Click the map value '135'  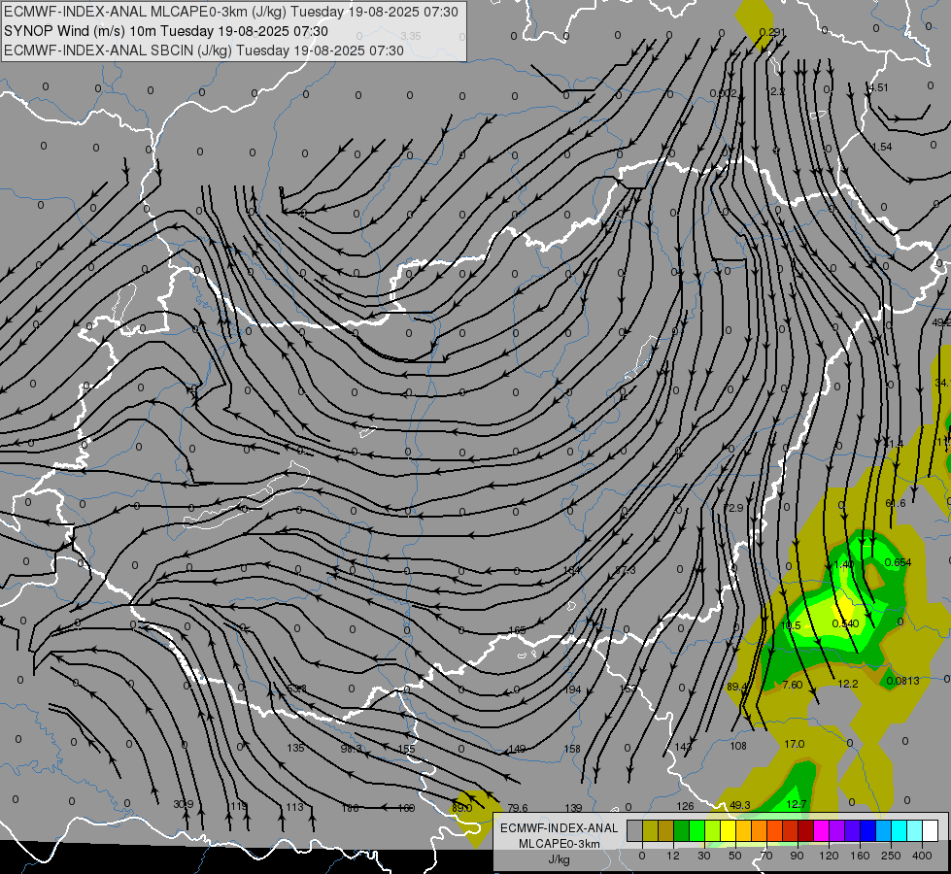295,748
